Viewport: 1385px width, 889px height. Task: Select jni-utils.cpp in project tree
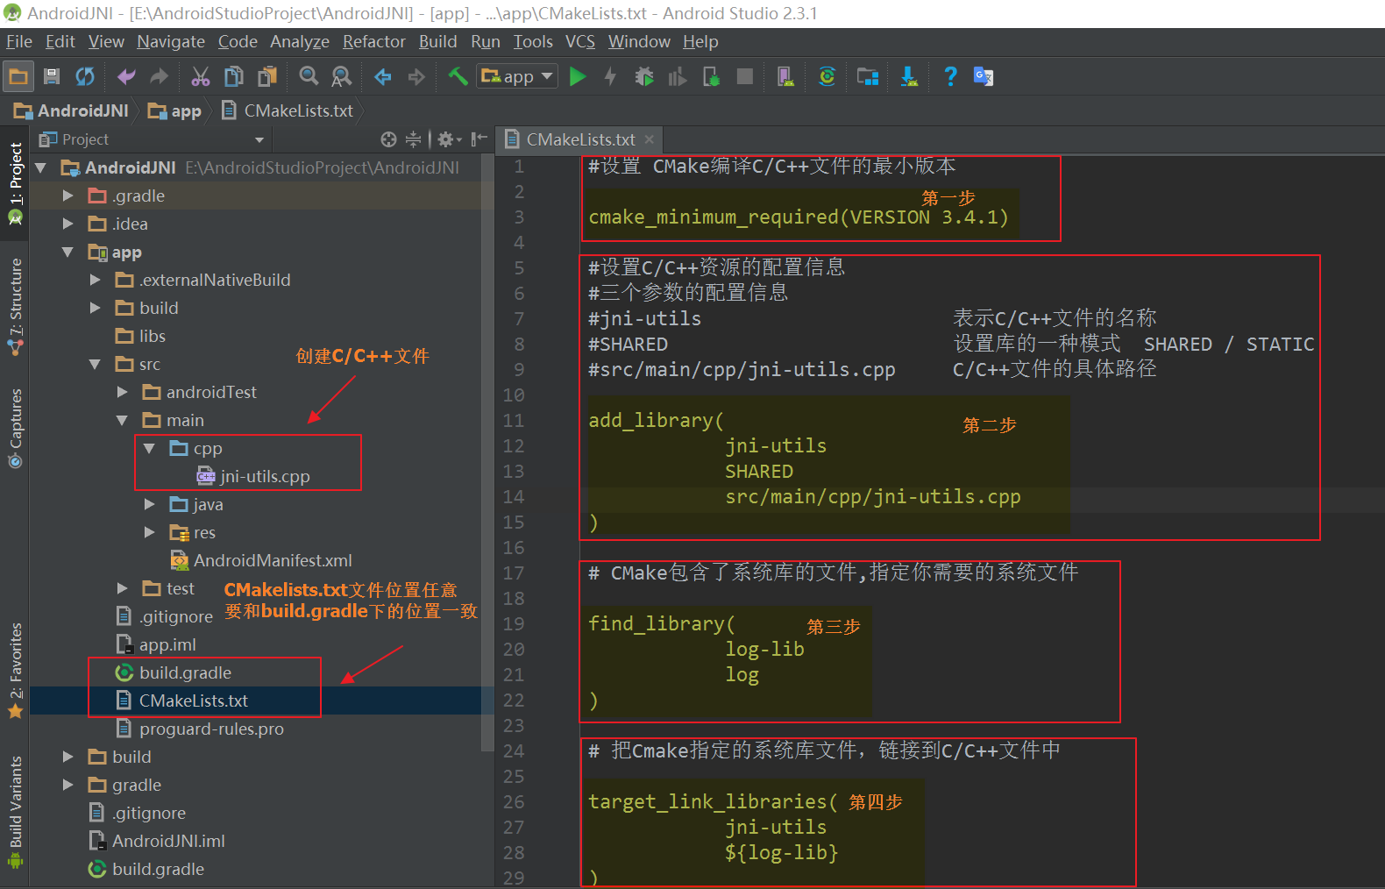(253, 476)
